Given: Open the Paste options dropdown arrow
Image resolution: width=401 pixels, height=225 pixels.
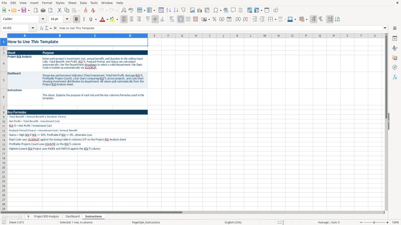Looking at the screenshot, I should coord(79,10).
